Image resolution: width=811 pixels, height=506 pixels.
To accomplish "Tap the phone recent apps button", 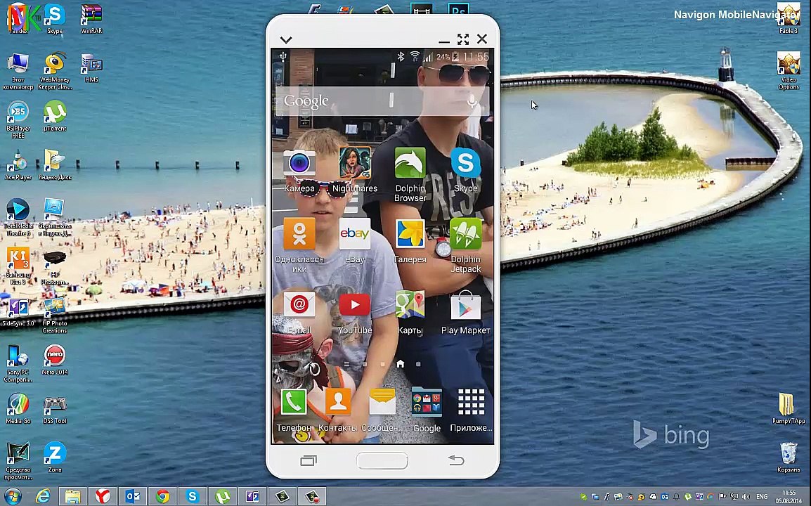I will [309, 460].
